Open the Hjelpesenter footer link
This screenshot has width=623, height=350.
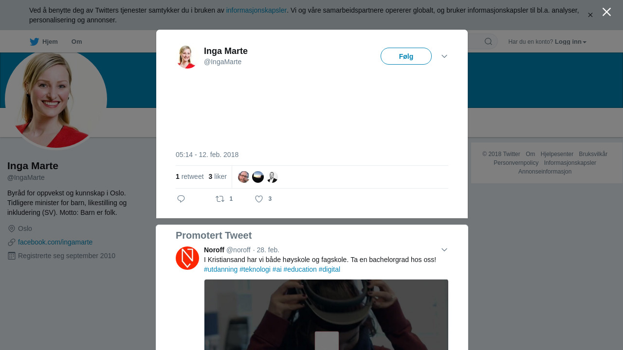[557, 154]
